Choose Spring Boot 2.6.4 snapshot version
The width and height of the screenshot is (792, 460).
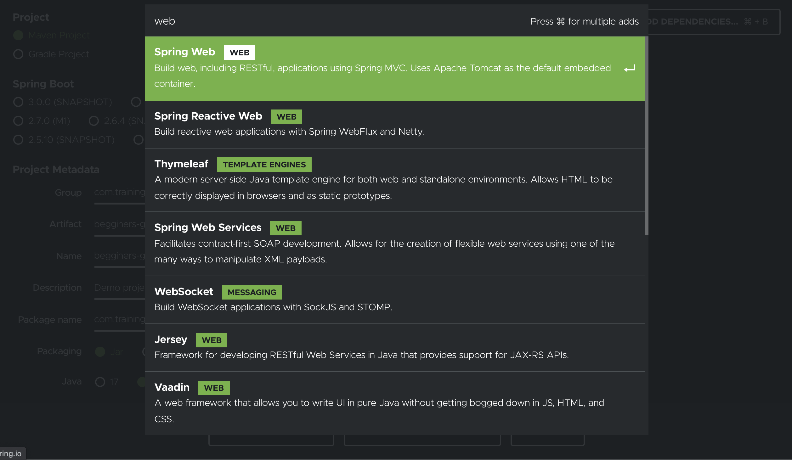coord(94,121)
